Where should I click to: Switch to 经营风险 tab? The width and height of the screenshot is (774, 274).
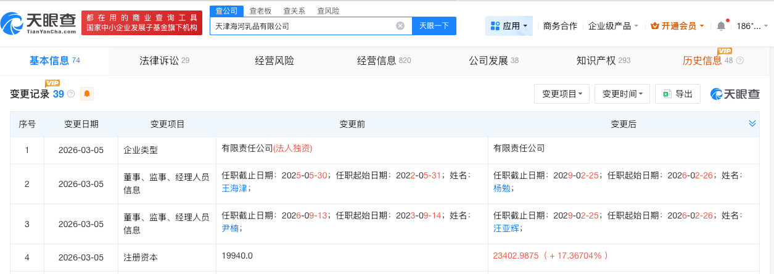274,60
